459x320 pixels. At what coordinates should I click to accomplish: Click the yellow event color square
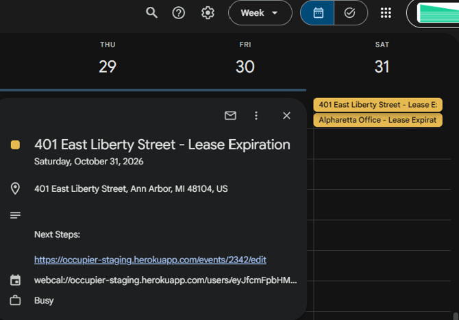tap(15, 145)
